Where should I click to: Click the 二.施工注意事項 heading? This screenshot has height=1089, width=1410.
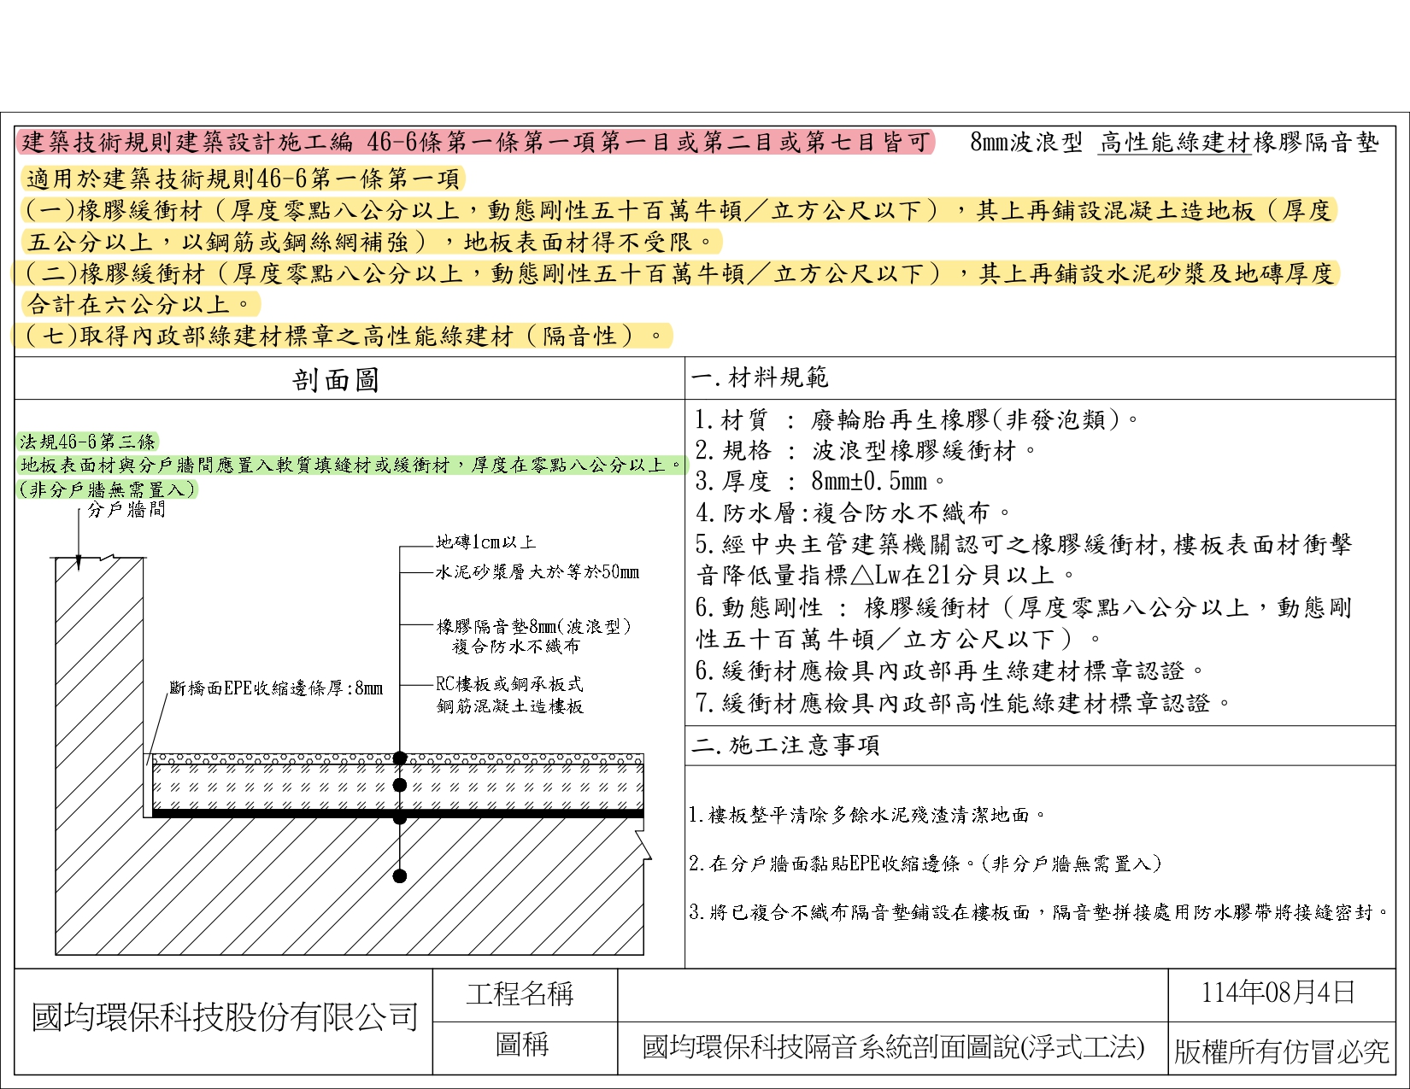[785, 746]
